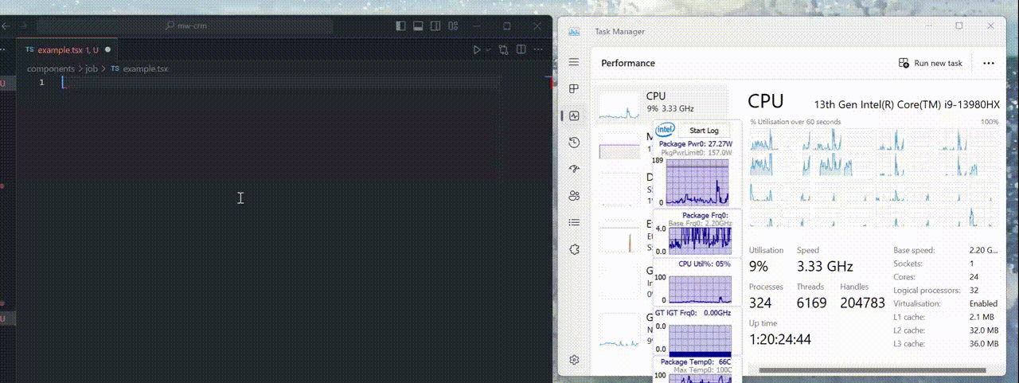Open Task Manager hamburger navigation menu

coord(574,62)
